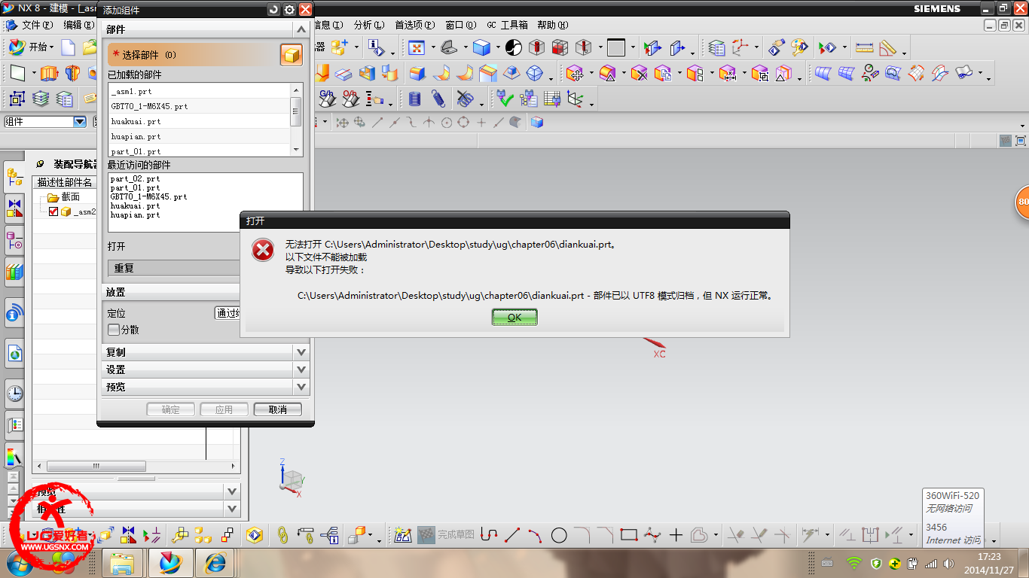Screen dimensions: 1029x578
Task: Expand the 预览 section in Add Component dialog
Action: (x=301, y=387)
